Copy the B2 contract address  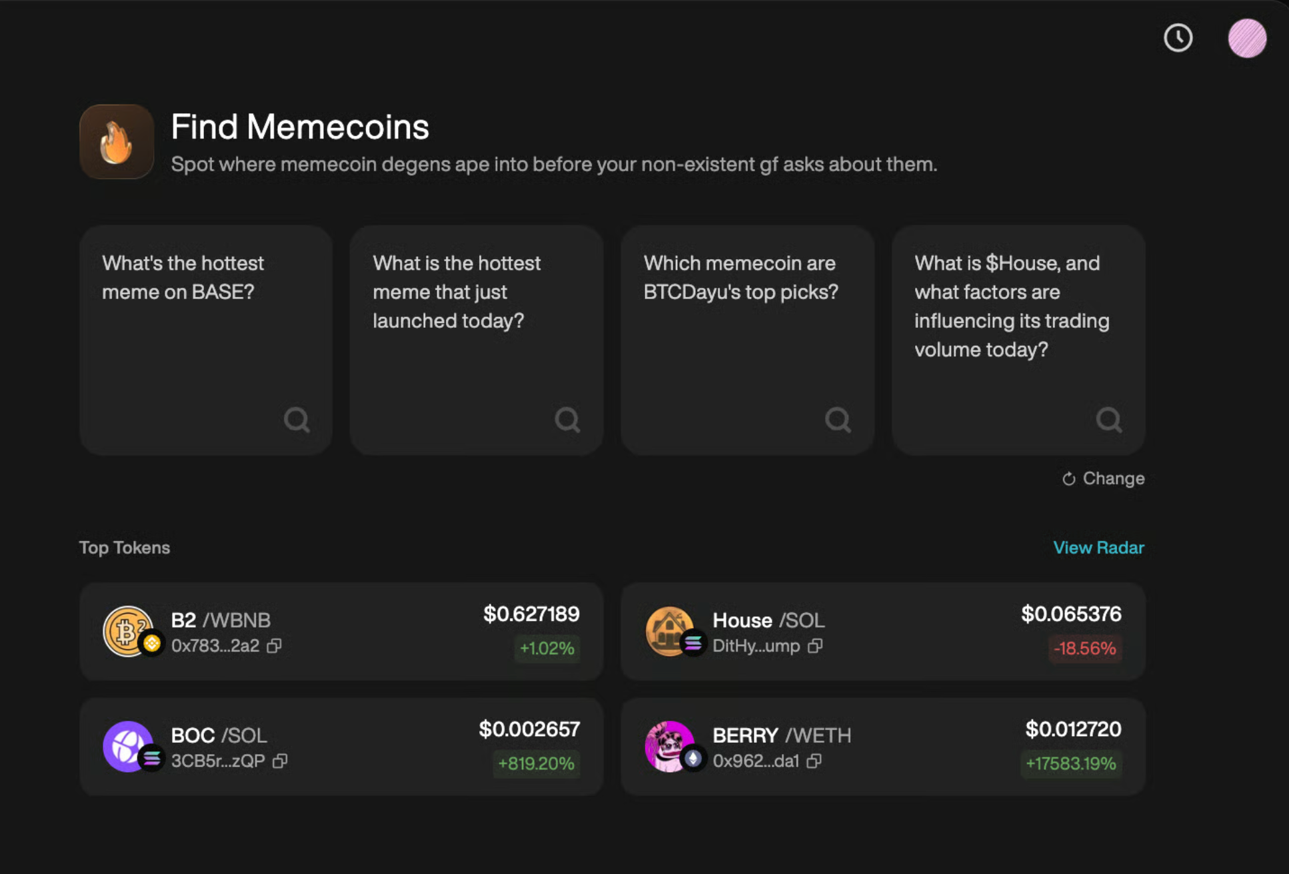point(274,646)
